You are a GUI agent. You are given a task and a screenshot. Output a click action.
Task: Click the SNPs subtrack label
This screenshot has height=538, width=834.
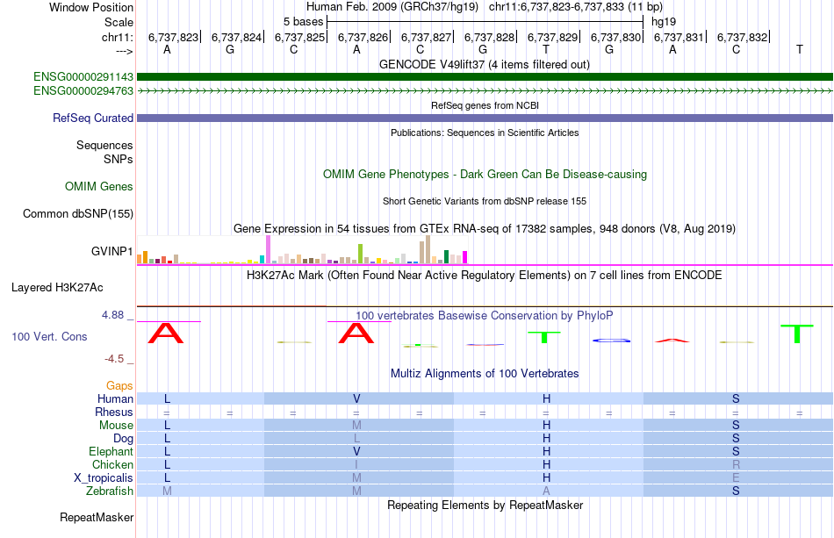point(119,159)
